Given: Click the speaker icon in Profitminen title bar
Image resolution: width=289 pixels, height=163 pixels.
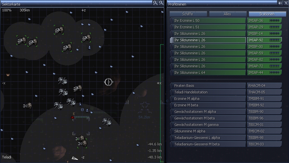Looking at the screenshot, I should click(280, 3).
